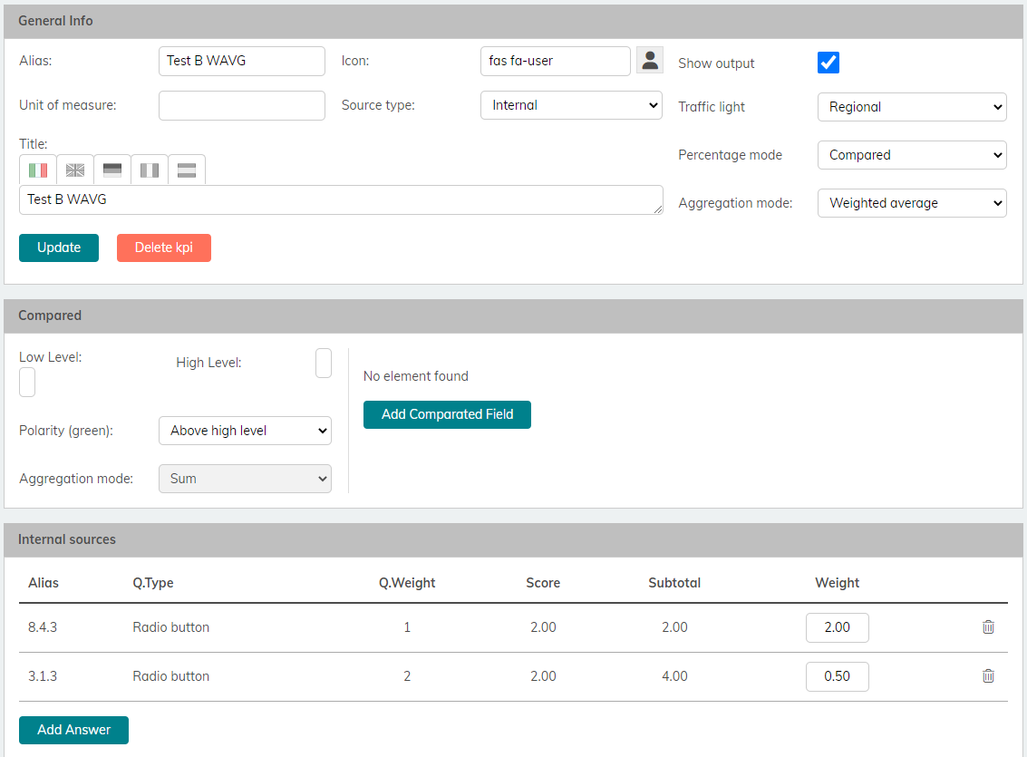Click the Weight field showing 2.00
This screenshot has height=757, width=1027.
(x=837, y=627)
